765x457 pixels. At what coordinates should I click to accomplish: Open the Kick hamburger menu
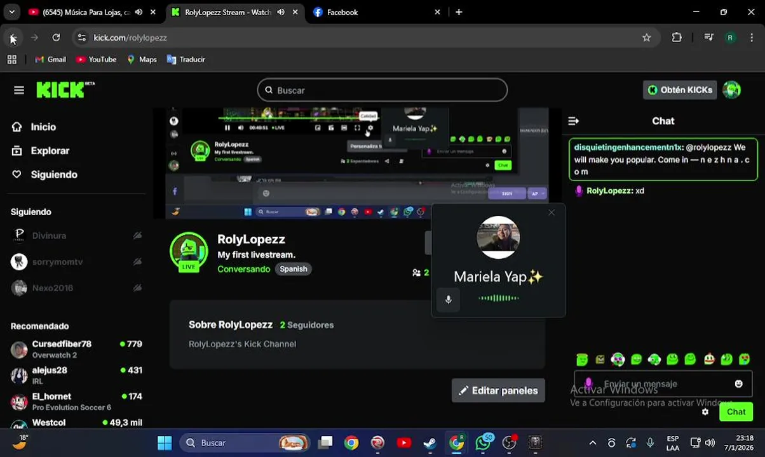19,90
